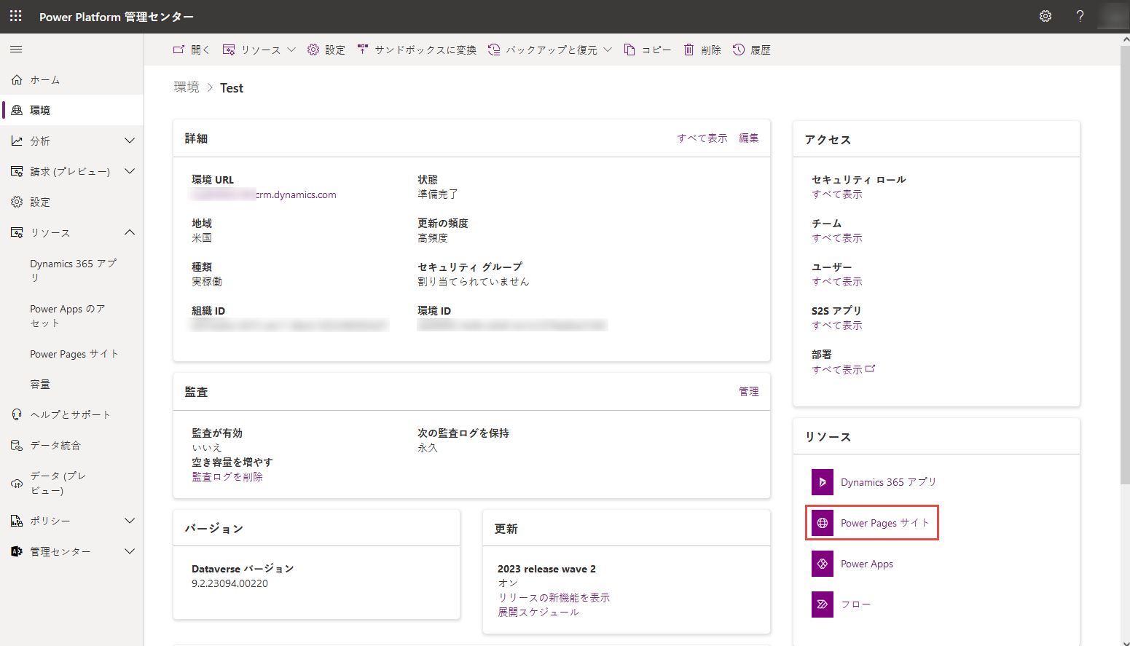
Task: Click the 設定 toolbar item
Action: click(326, 50)
